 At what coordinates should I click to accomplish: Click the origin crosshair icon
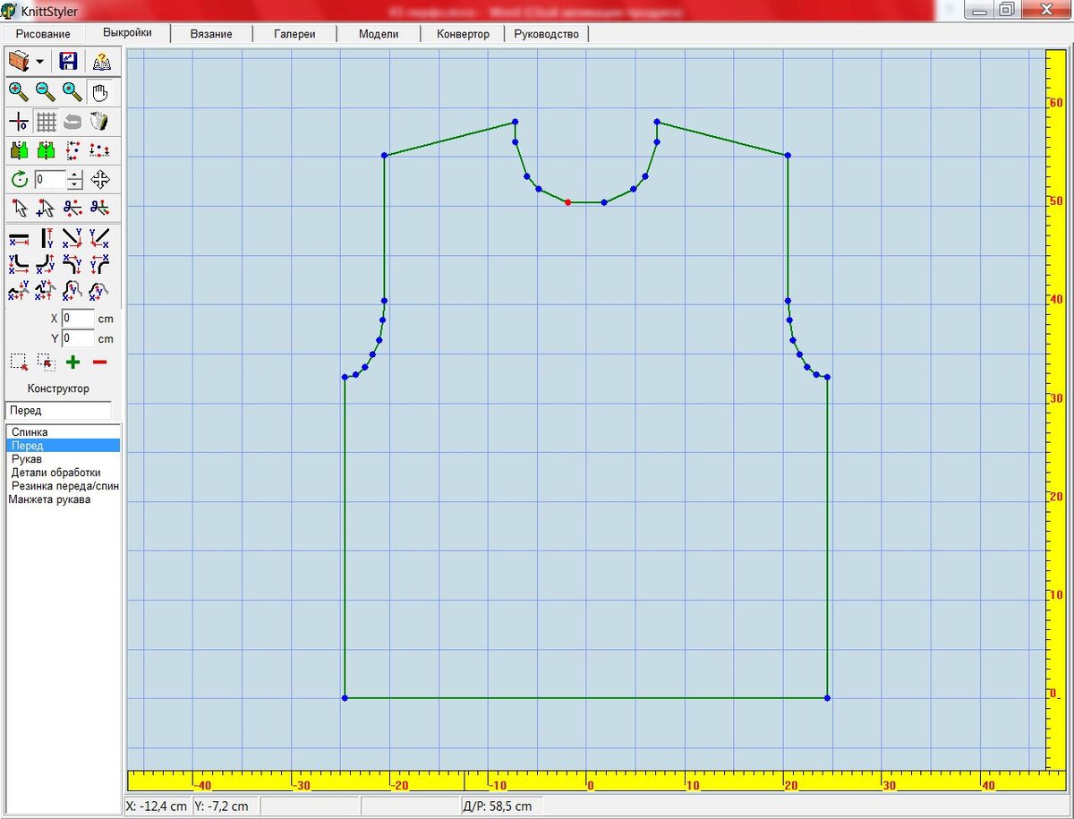(x=19, y=122)
